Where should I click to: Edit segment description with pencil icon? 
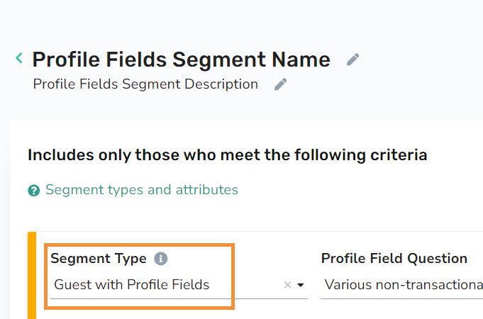click(x=280, y=84)
